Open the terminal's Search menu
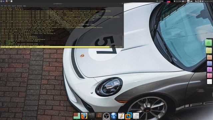This screenshot has height=120, width=213. (14, 6)
